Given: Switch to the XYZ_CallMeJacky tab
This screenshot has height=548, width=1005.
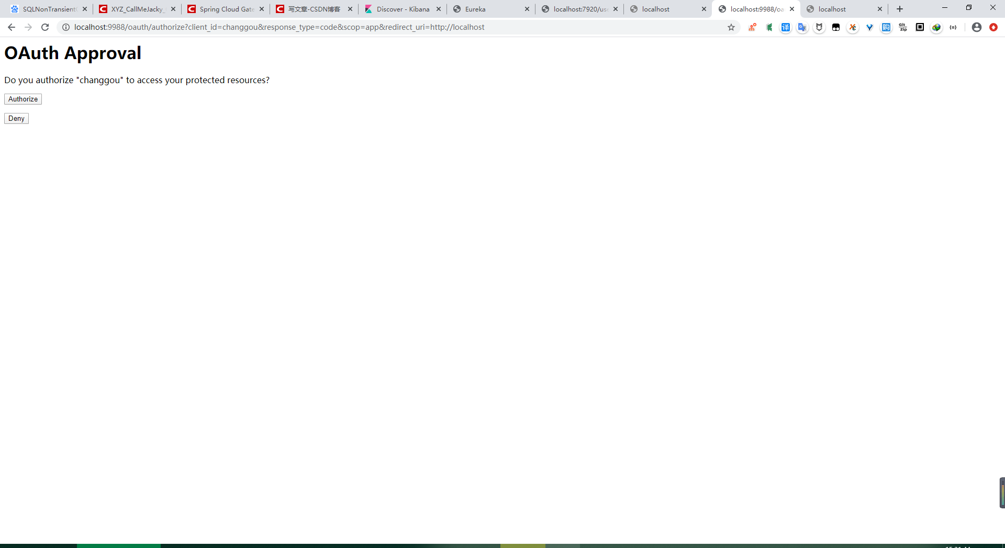Looking at the screenshot, I should coord(137,9).
